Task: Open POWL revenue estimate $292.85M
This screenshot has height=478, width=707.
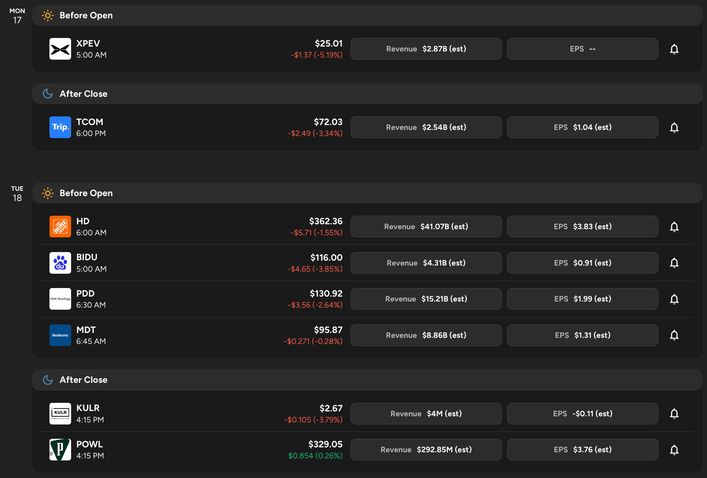Action: pyautogui.click(x=426, y=450)
